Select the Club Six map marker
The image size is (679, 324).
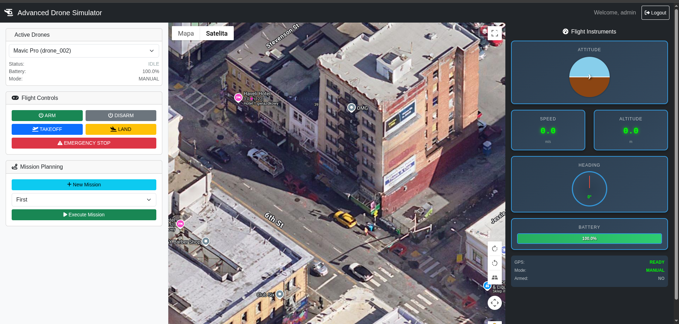(x=280, y=294)
